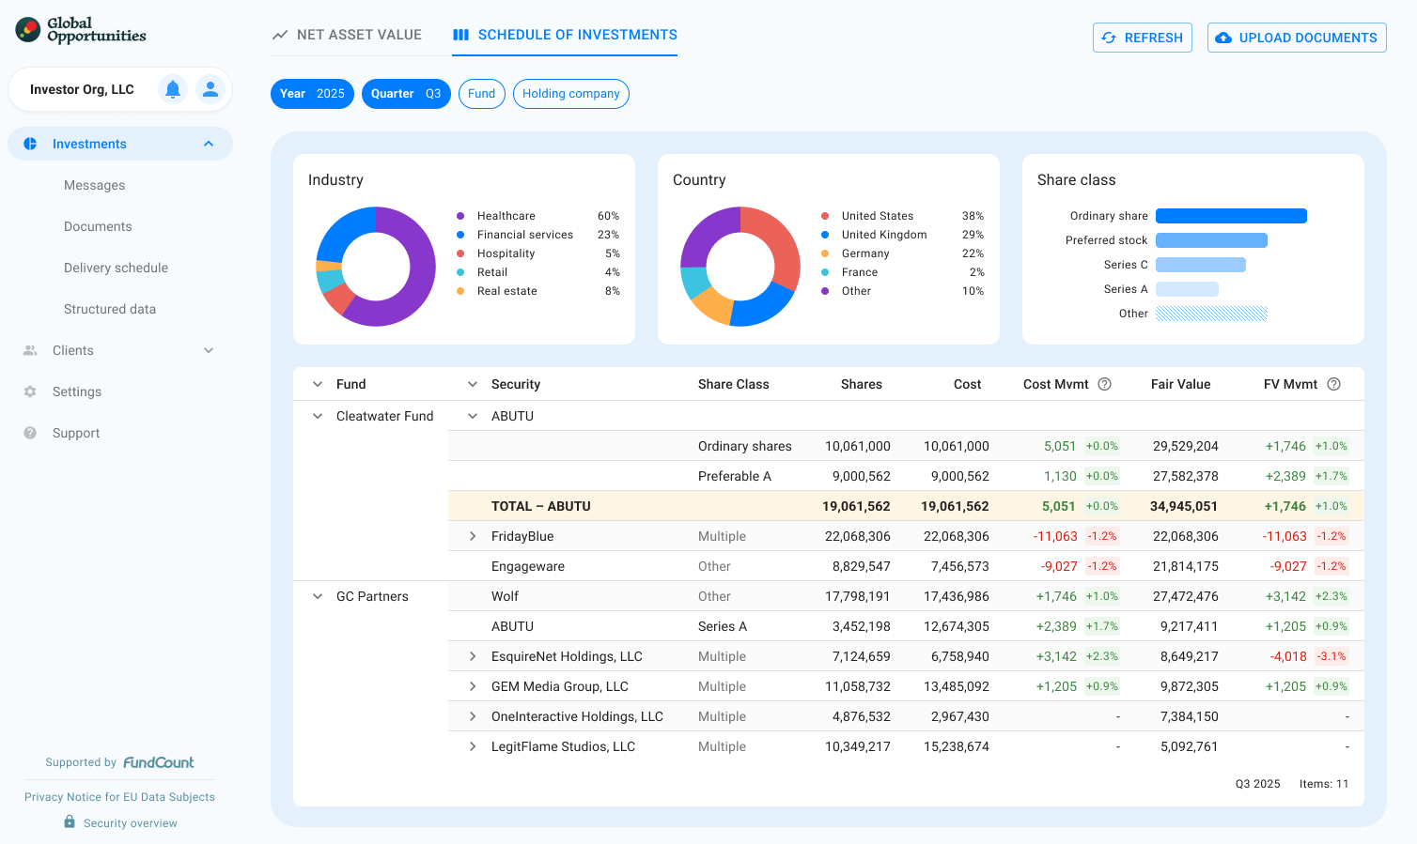Click the Security overview lock icon
Screen dimensions: 1417x844
pyautogui.click(x=70, y=821)
